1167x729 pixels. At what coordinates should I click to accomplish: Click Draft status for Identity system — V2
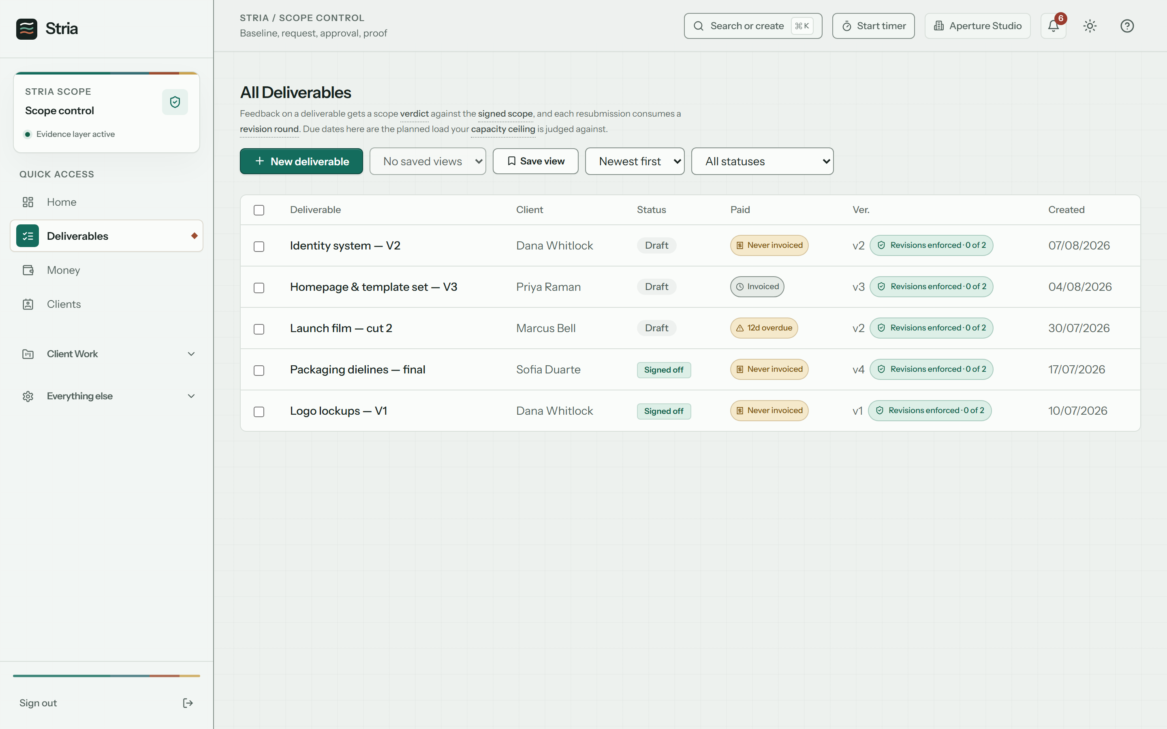tap(656, 245)
